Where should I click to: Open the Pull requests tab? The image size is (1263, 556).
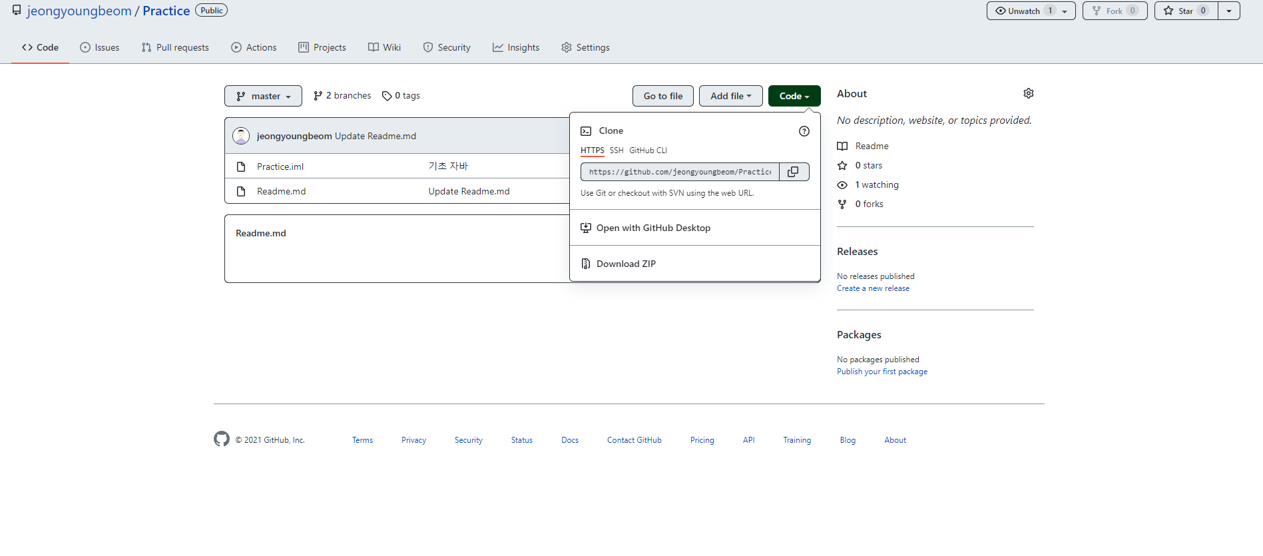click(175, 47)
